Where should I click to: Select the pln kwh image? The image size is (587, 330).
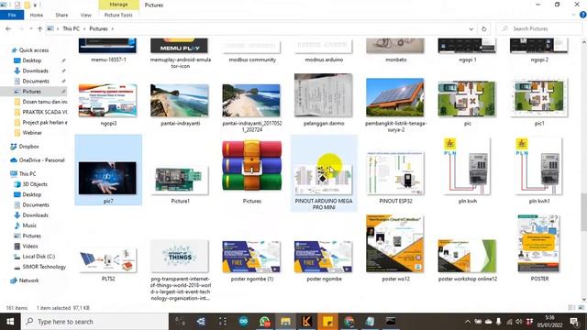pyautogui.click(x=467, y=167)
